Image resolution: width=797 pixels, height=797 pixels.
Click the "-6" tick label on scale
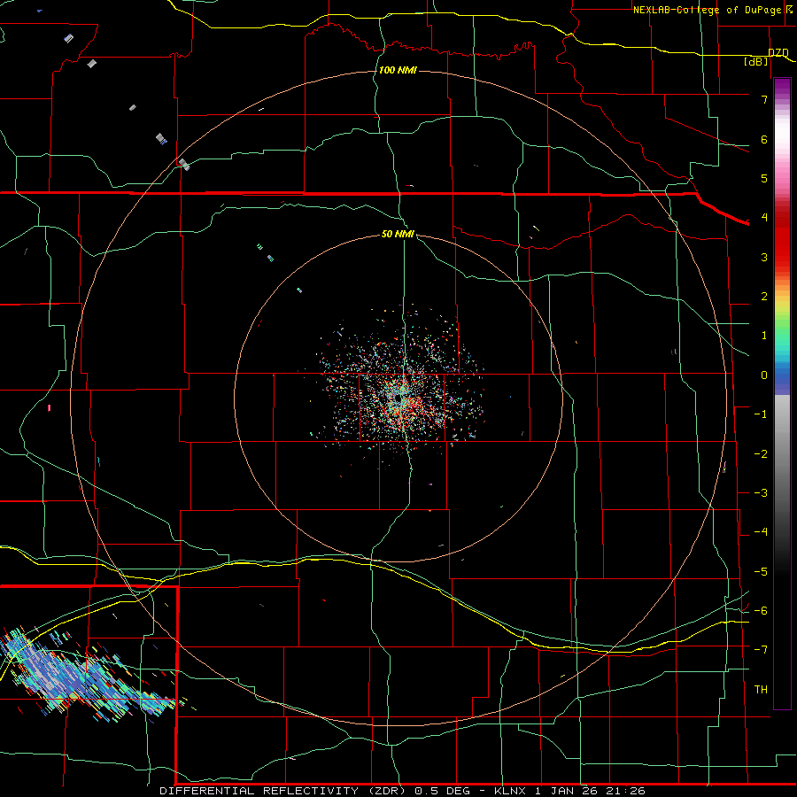pyautogui.click(x=761, y=611)
